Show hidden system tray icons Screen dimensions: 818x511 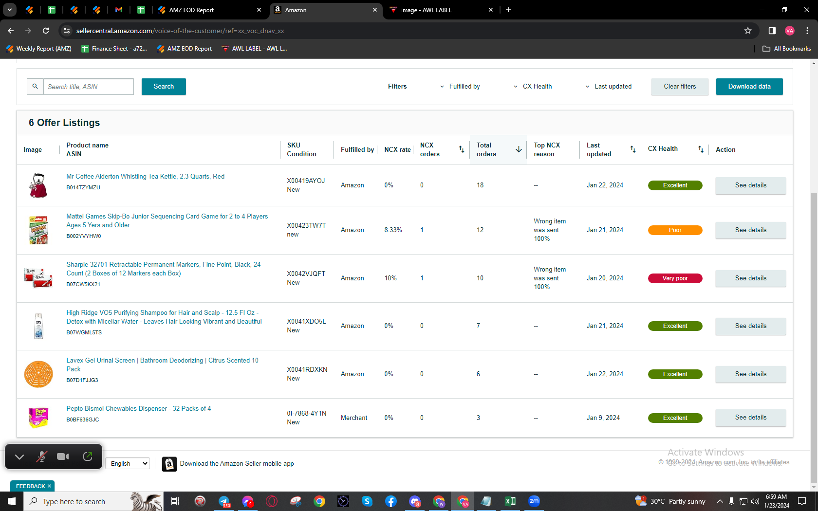pyautogui.click(x=720, y=501)
